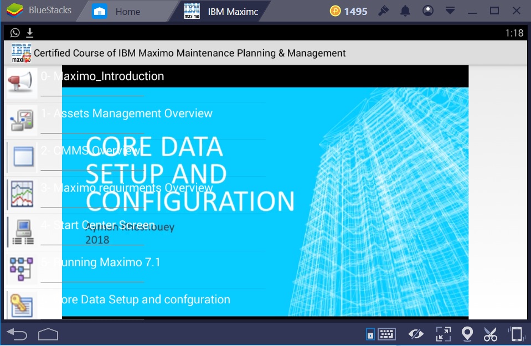Open the Core Data Setup key icon
531x346 pixels.
[x=22, y=306]
